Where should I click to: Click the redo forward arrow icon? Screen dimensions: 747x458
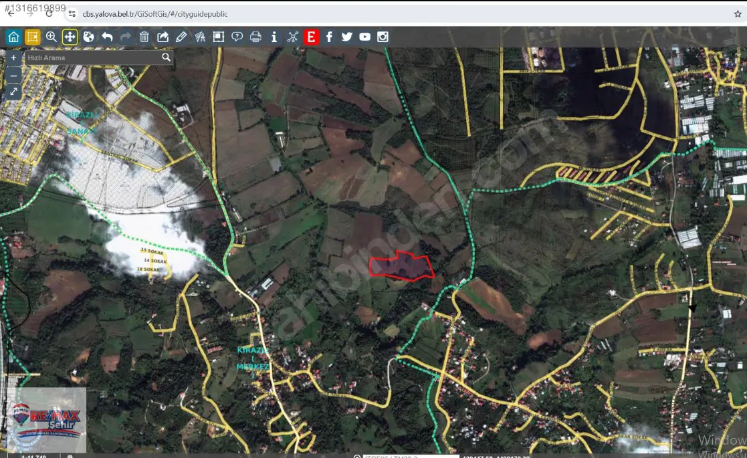coord(126,37)
